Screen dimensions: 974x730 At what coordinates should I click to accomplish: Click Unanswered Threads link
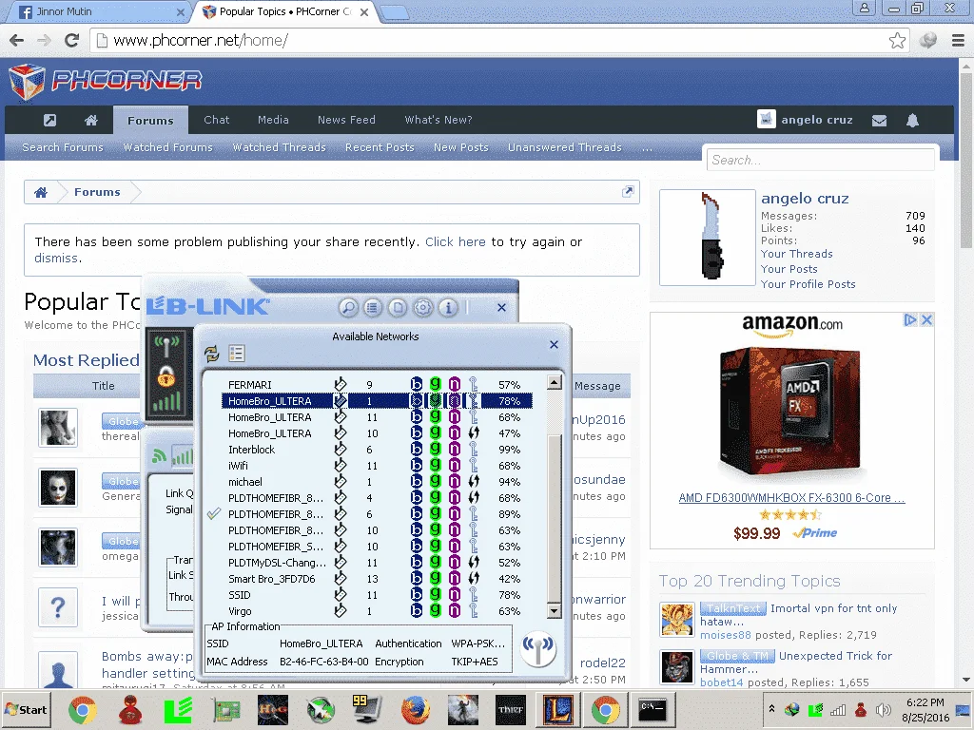tap(565, 147)
